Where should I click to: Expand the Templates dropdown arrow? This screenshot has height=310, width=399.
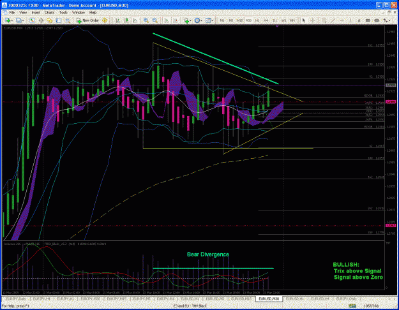(x=212, y=20)
